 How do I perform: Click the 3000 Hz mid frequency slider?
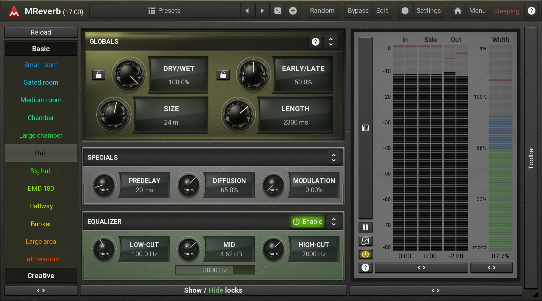click(215, 270)
